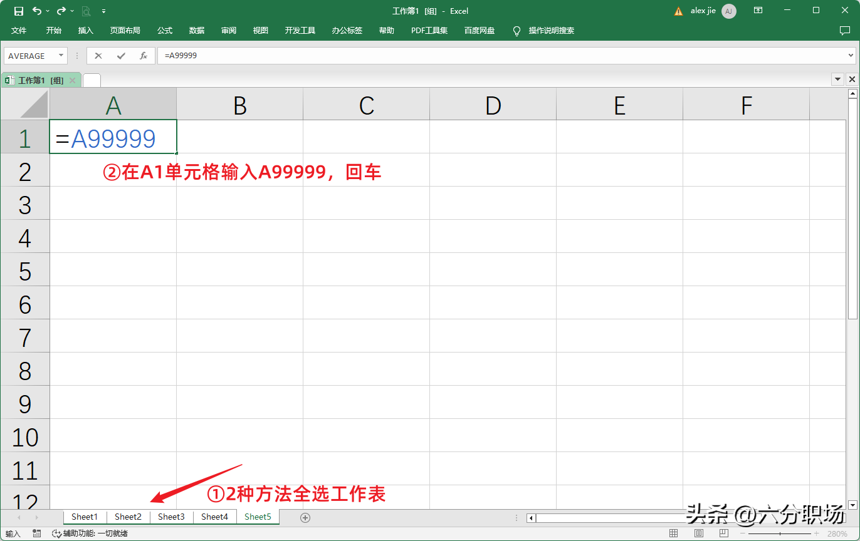Image resolution: width=860 pixels, height=541 pixels.
Task: Select column D header
Action: click(493, 104)
